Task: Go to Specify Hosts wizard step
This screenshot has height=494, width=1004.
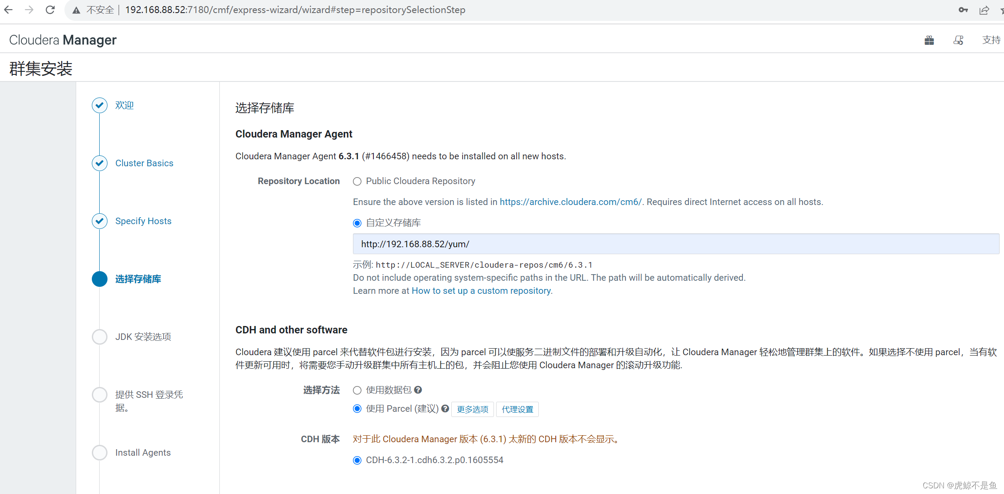Action: (143, 221)
